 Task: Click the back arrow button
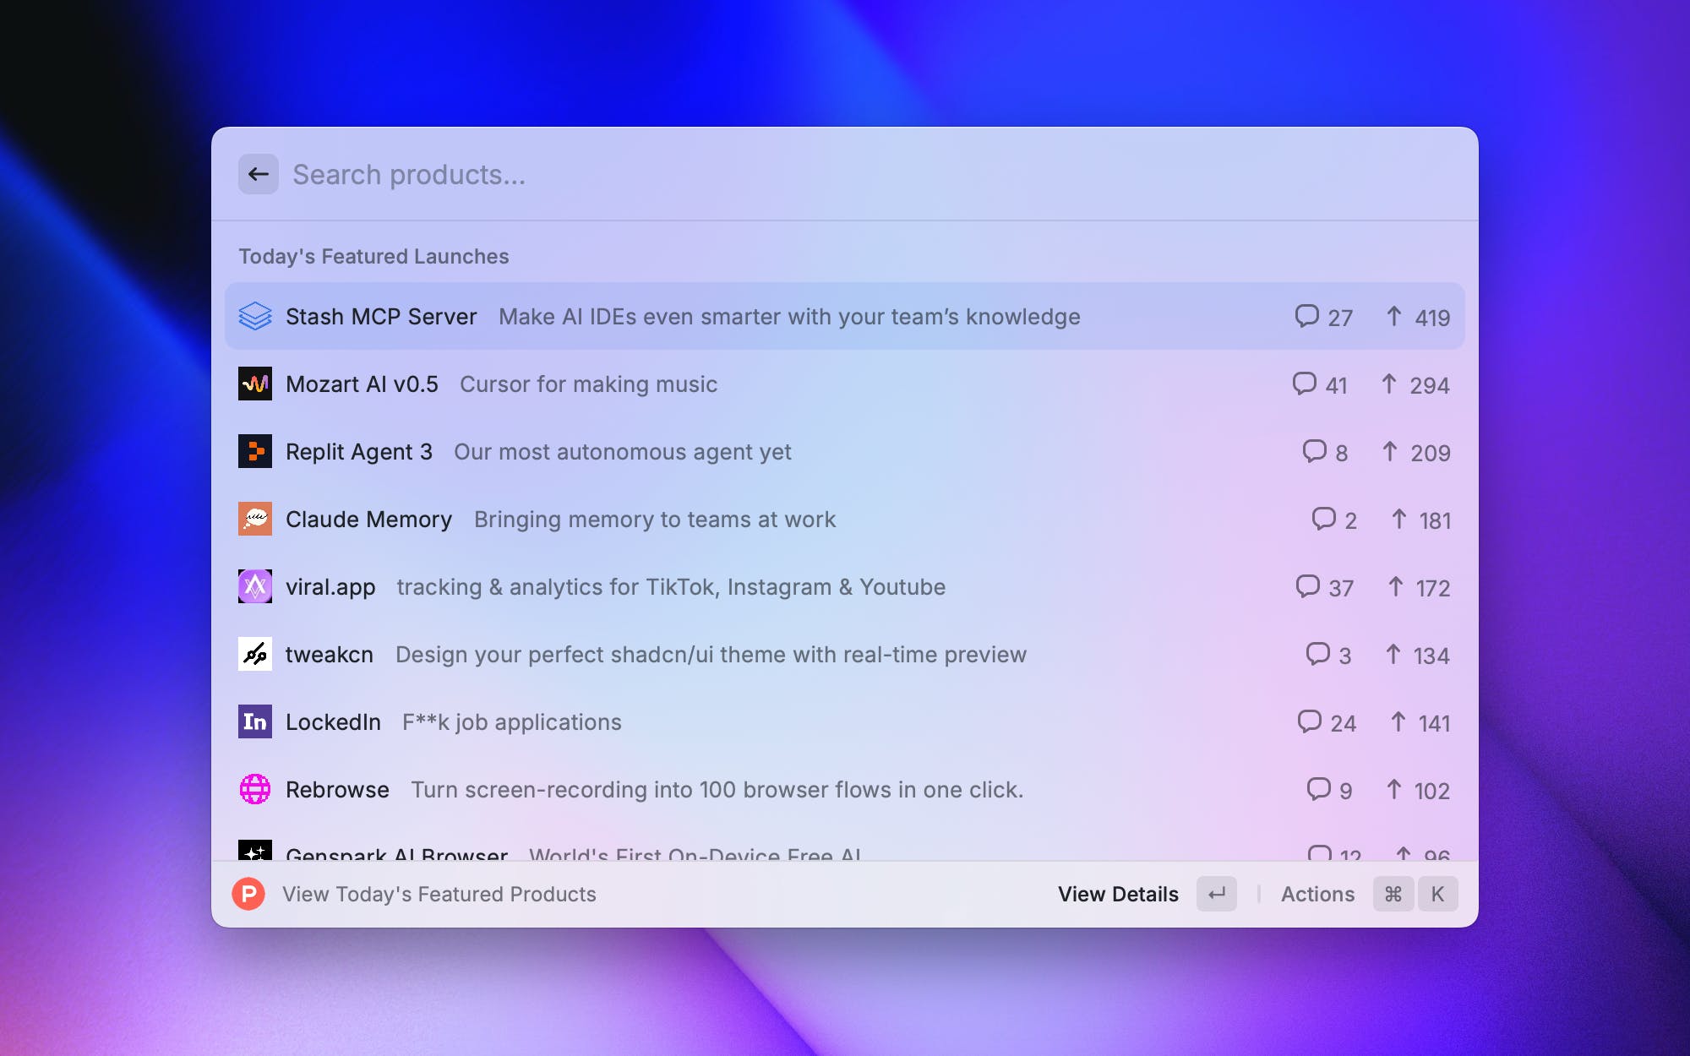tap(258, 174)
